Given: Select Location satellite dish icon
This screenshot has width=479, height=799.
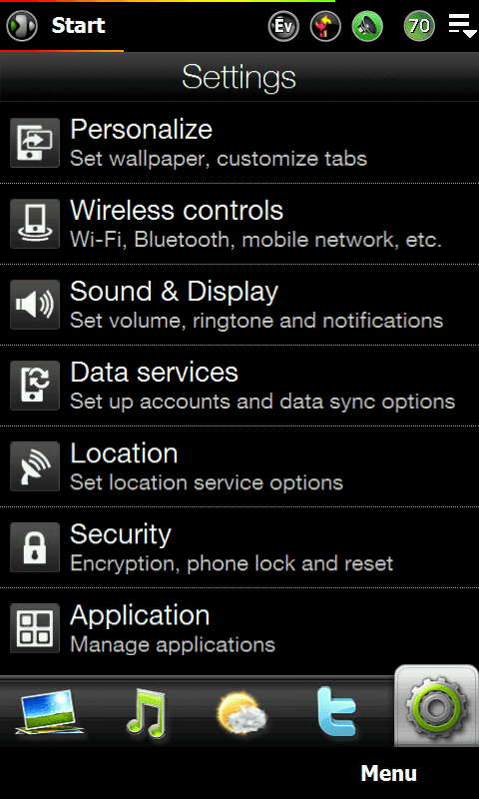Looking at the screenshot, I should [x=35, y=466].
